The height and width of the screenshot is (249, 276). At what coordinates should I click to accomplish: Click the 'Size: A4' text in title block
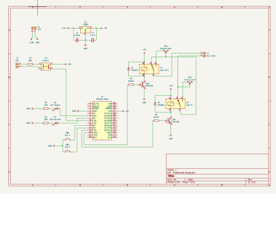172,180
